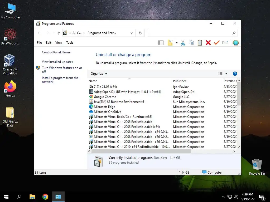Click the search magnifier icon in window
The height and width of the screenshot is (202, 270).
[x=234, y=33]
